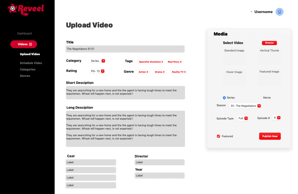Image resolution: width=298 pixels, height=194 pixels.
Task: Click the Reveel film reel logo
Action: coord(26,9)
